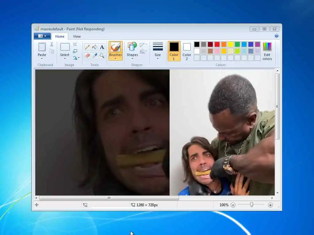Image resolution: width=314 pixels, height=235 pixels.
Task: Click the Paint Help question mark icon
Action: [277, 36]
